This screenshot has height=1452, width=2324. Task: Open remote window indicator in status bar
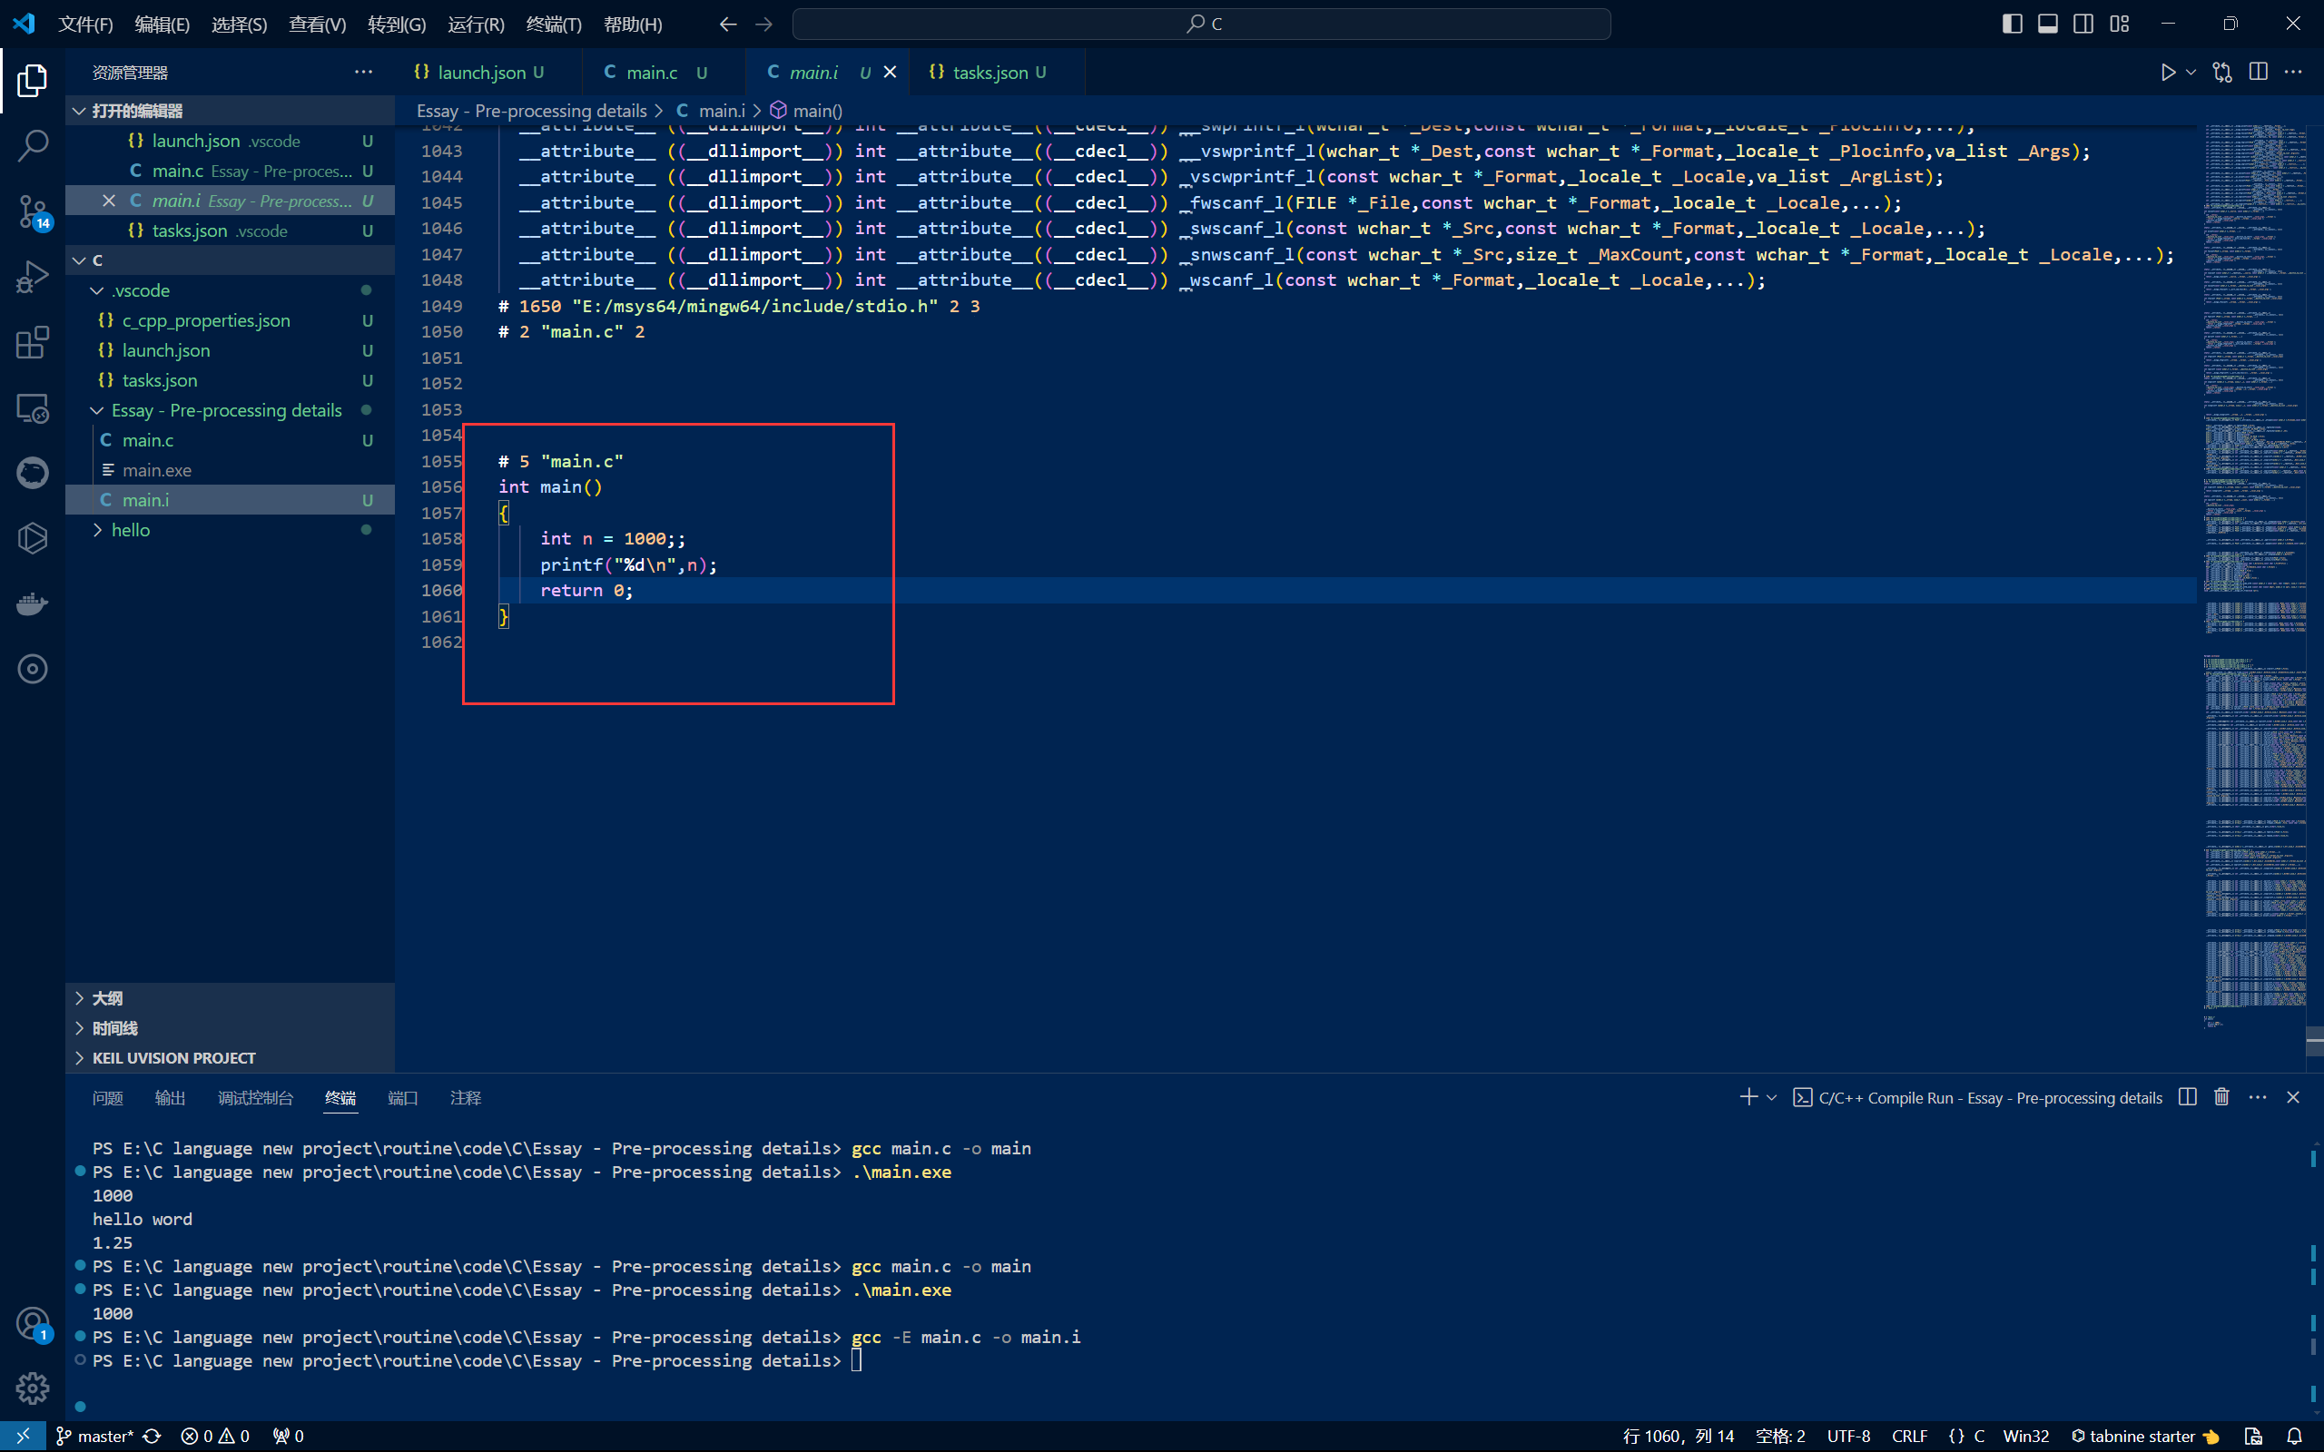[x=23, y=1437]
